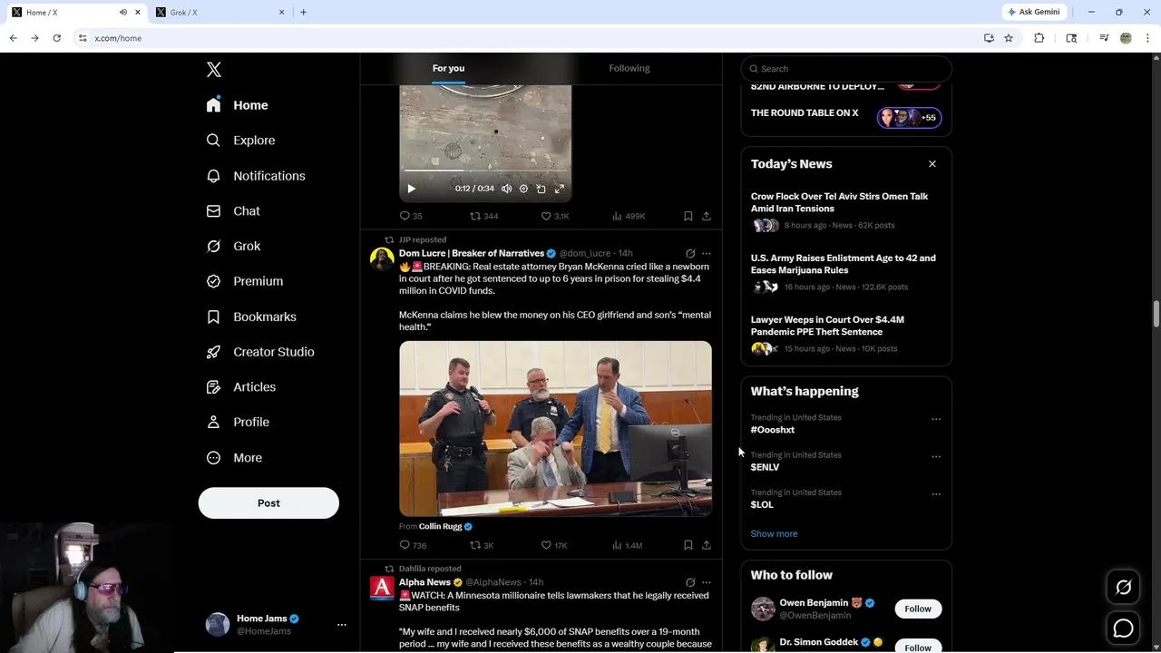Open Grok floating button
Screen dimensions: 1161x653
1123,588
